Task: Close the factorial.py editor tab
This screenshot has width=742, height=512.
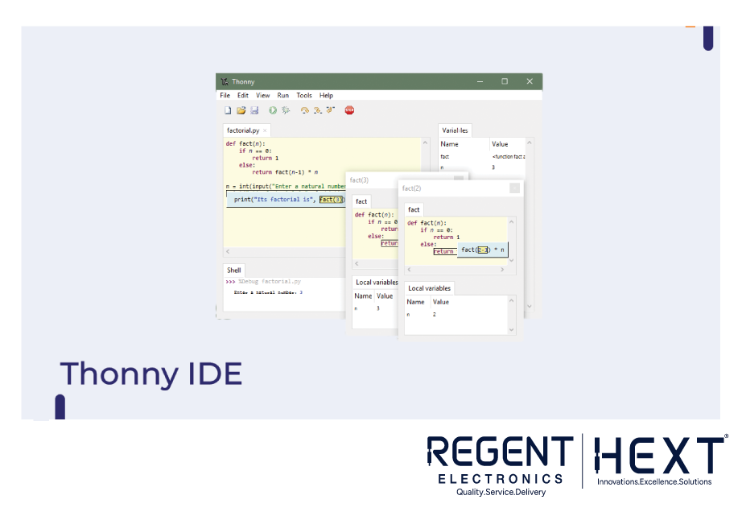Action: pos(265,130)
